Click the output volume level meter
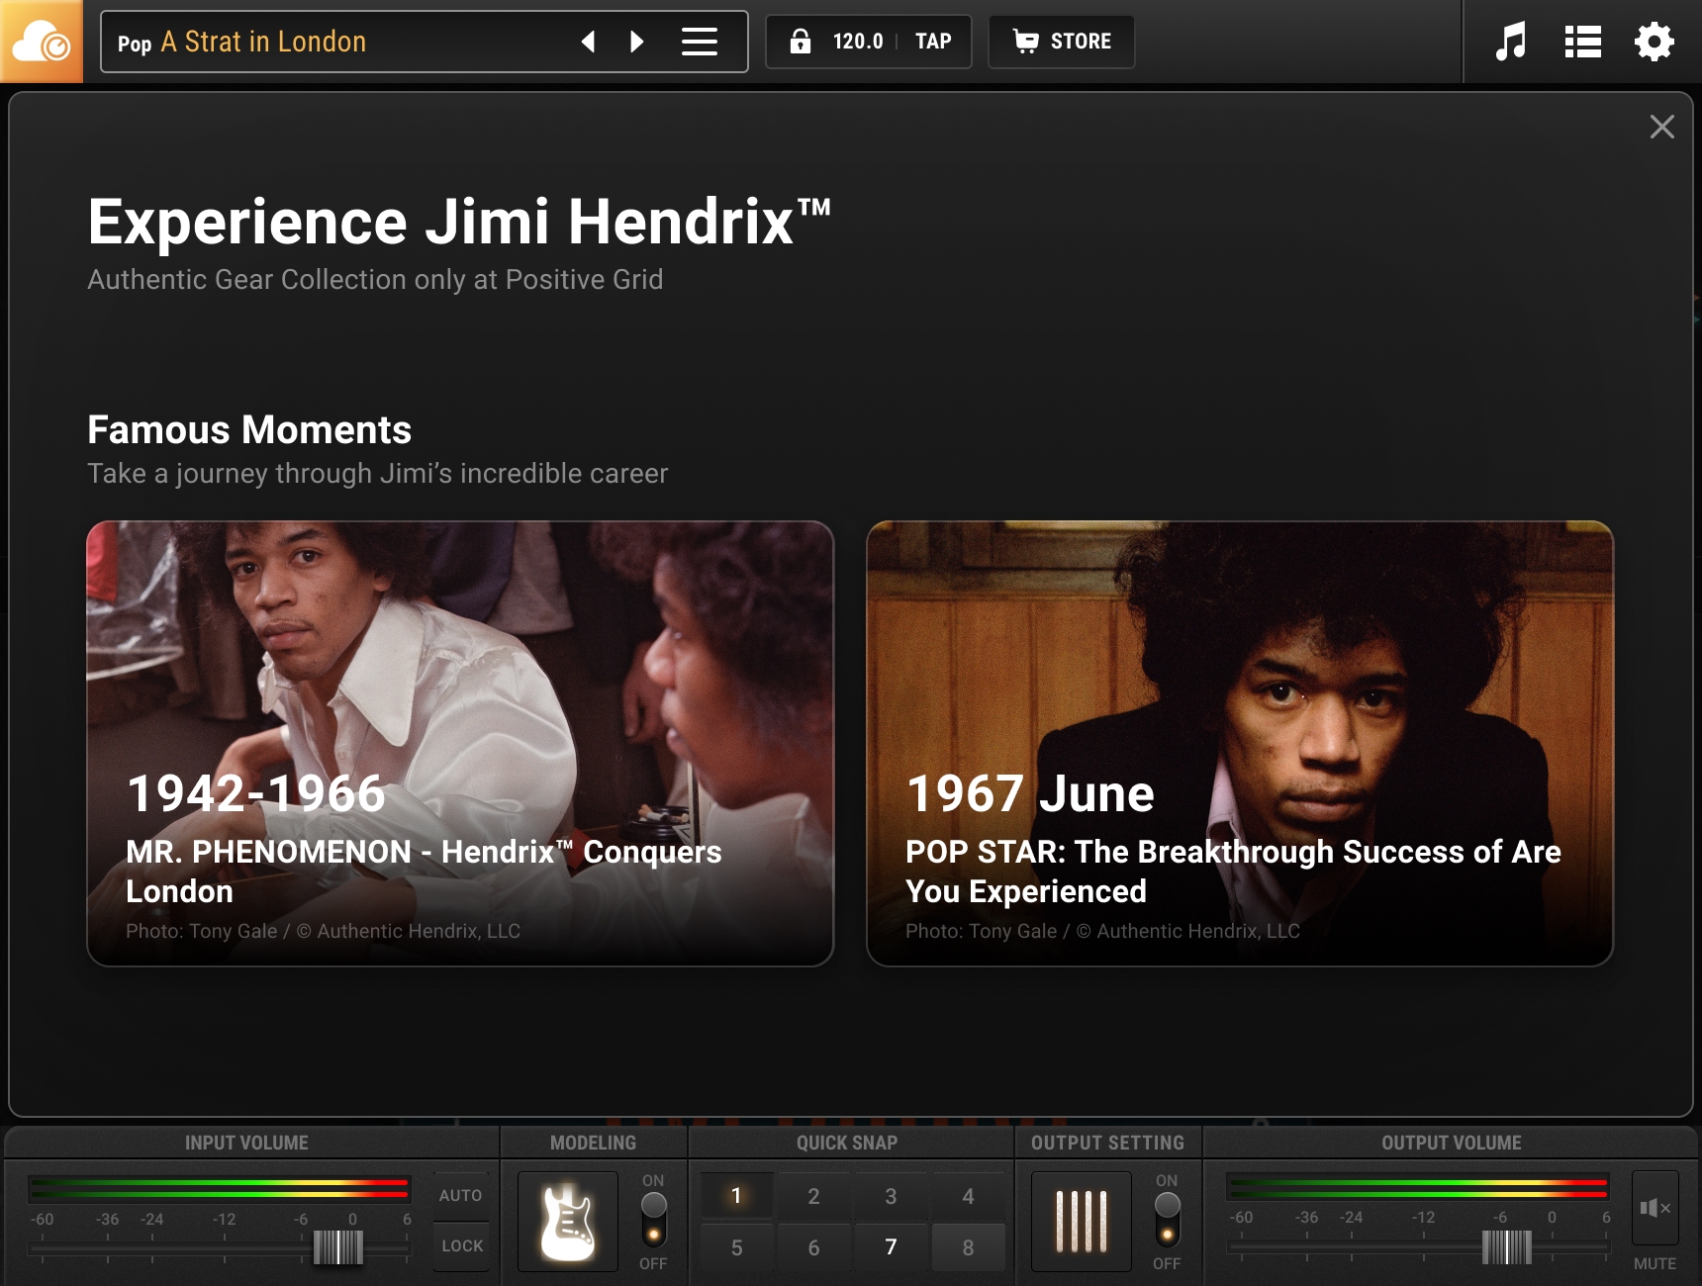 click(x=1418, y=1187)
